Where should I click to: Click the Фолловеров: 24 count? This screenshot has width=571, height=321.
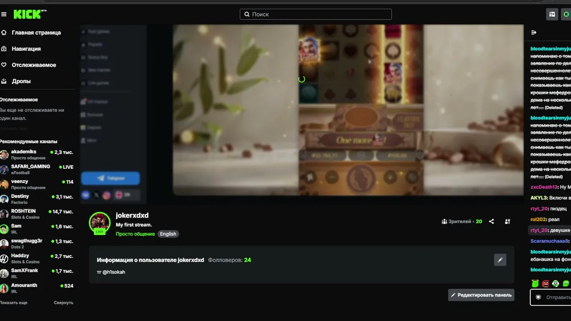tap(229, 260)
